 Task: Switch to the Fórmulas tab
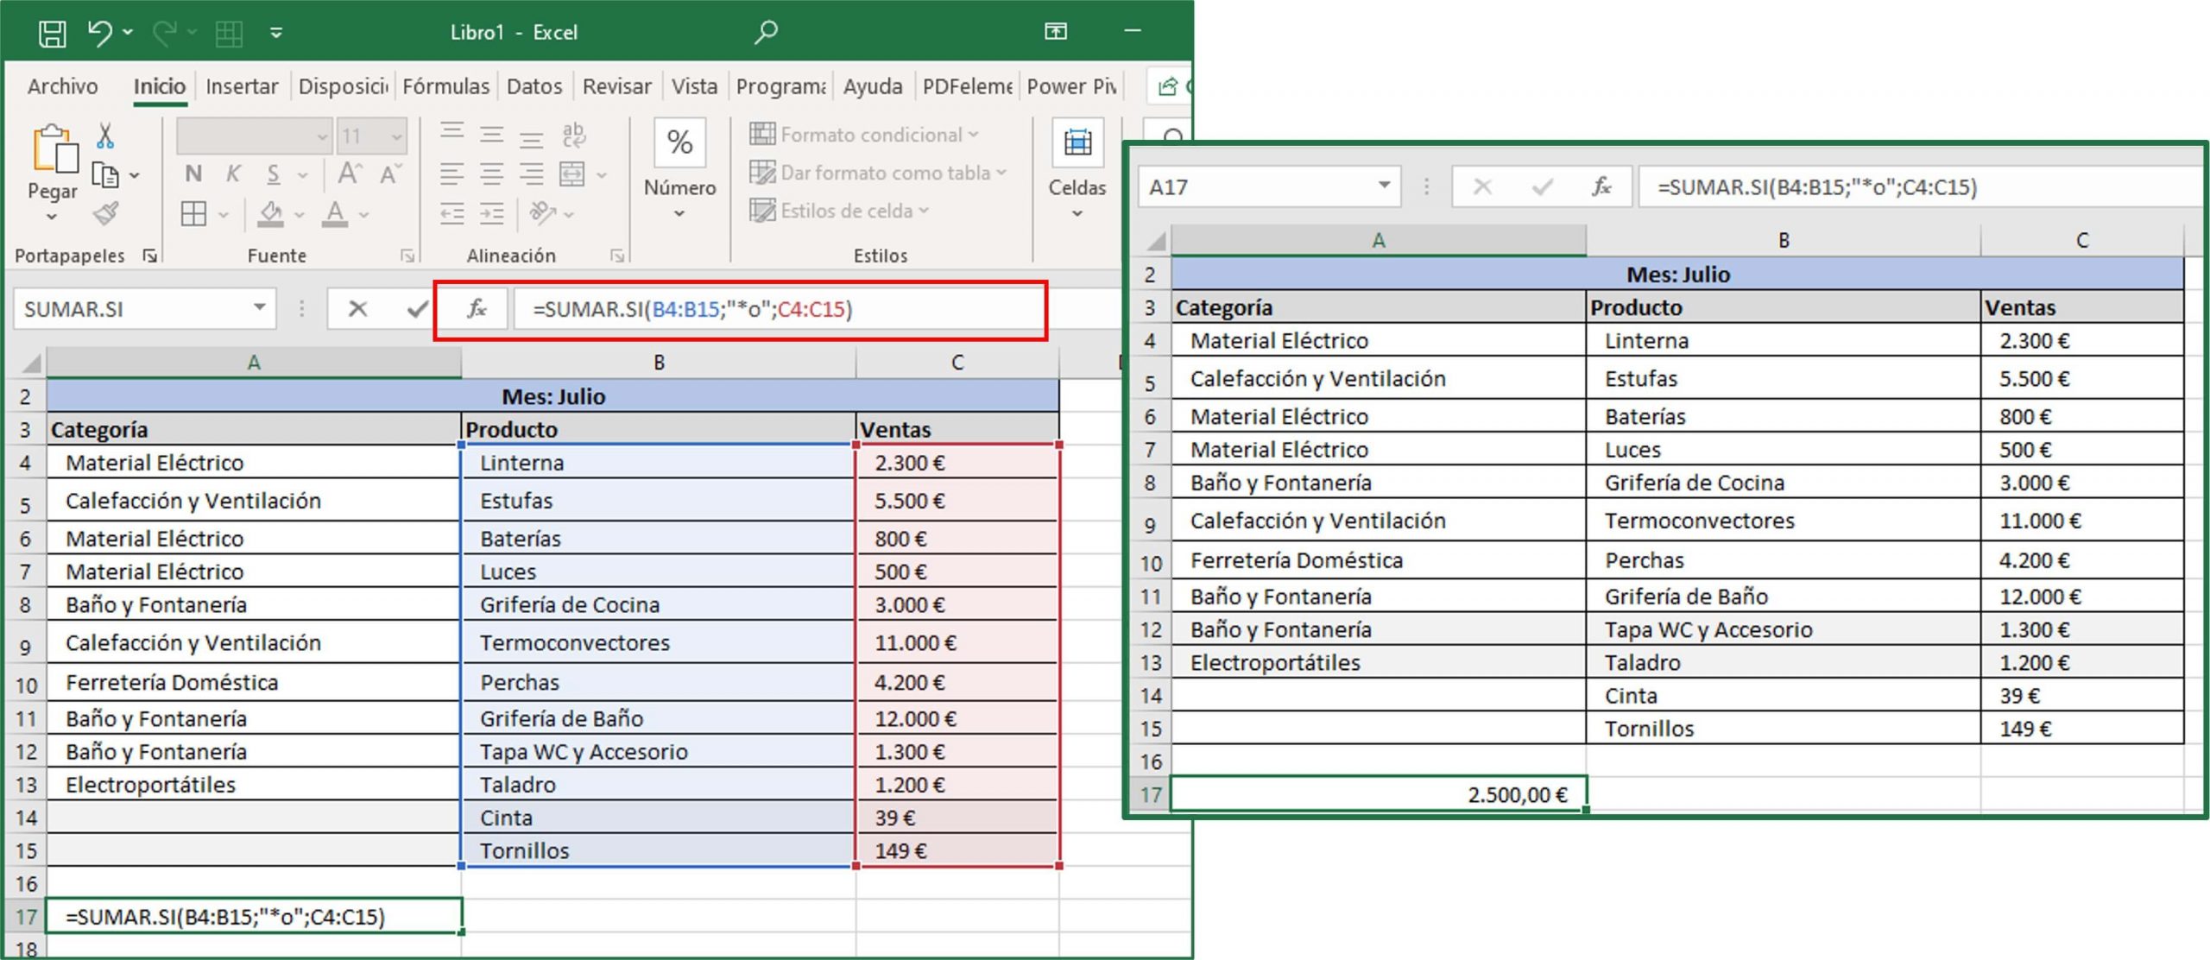[x=445, y=86]
